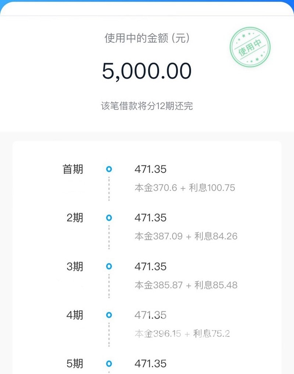
Task: Open the 首期 label in the repayment list
Action: point(73,169)
